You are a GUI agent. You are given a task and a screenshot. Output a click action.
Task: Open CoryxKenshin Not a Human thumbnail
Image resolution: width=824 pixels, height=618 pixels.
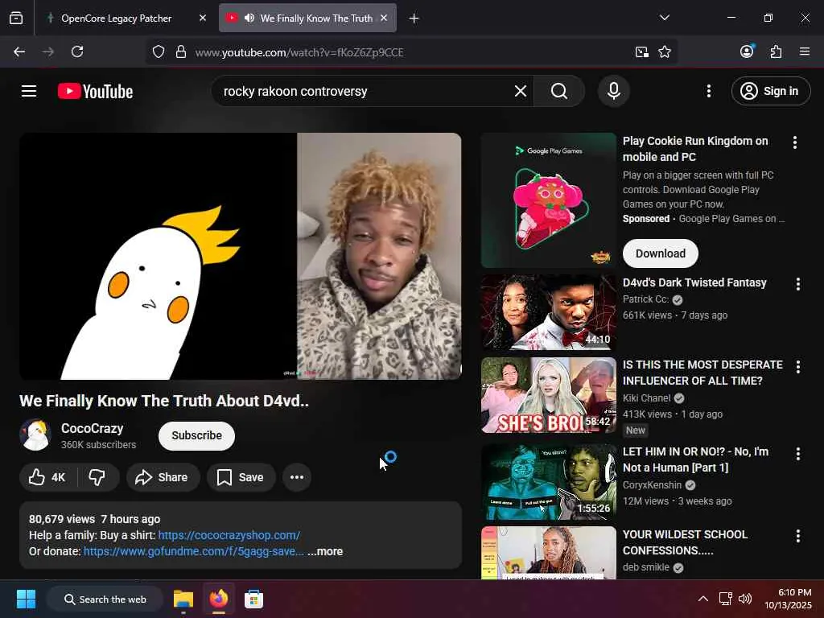pyautogui.click(x=549, y=482)
